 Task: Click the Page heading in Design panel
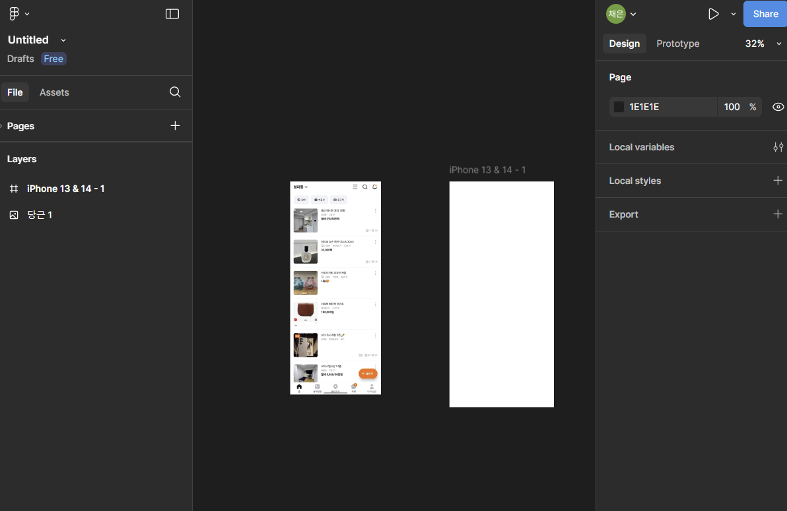[x=620, y=77]
